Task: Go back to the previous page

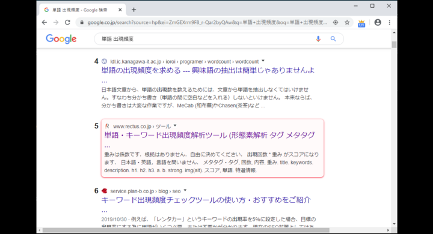Action: click(45, 23)
